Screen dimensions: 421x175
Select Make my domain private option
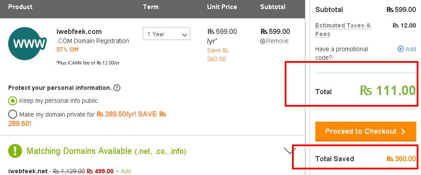(13, 114)
